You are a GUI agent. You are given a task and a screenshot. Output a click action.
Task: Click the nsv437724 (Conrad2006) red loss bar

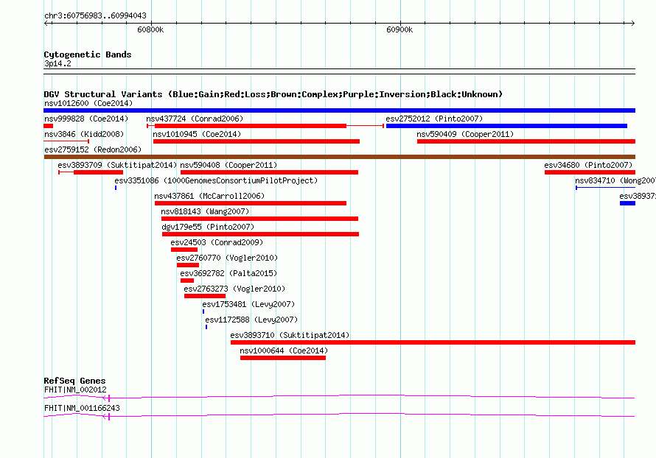click(x=250, y=126)
